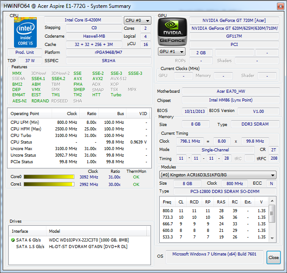The image size is (287, 273).
Task: Expand the Kingston memory module dropdown
Action: [x=217, y=175]
